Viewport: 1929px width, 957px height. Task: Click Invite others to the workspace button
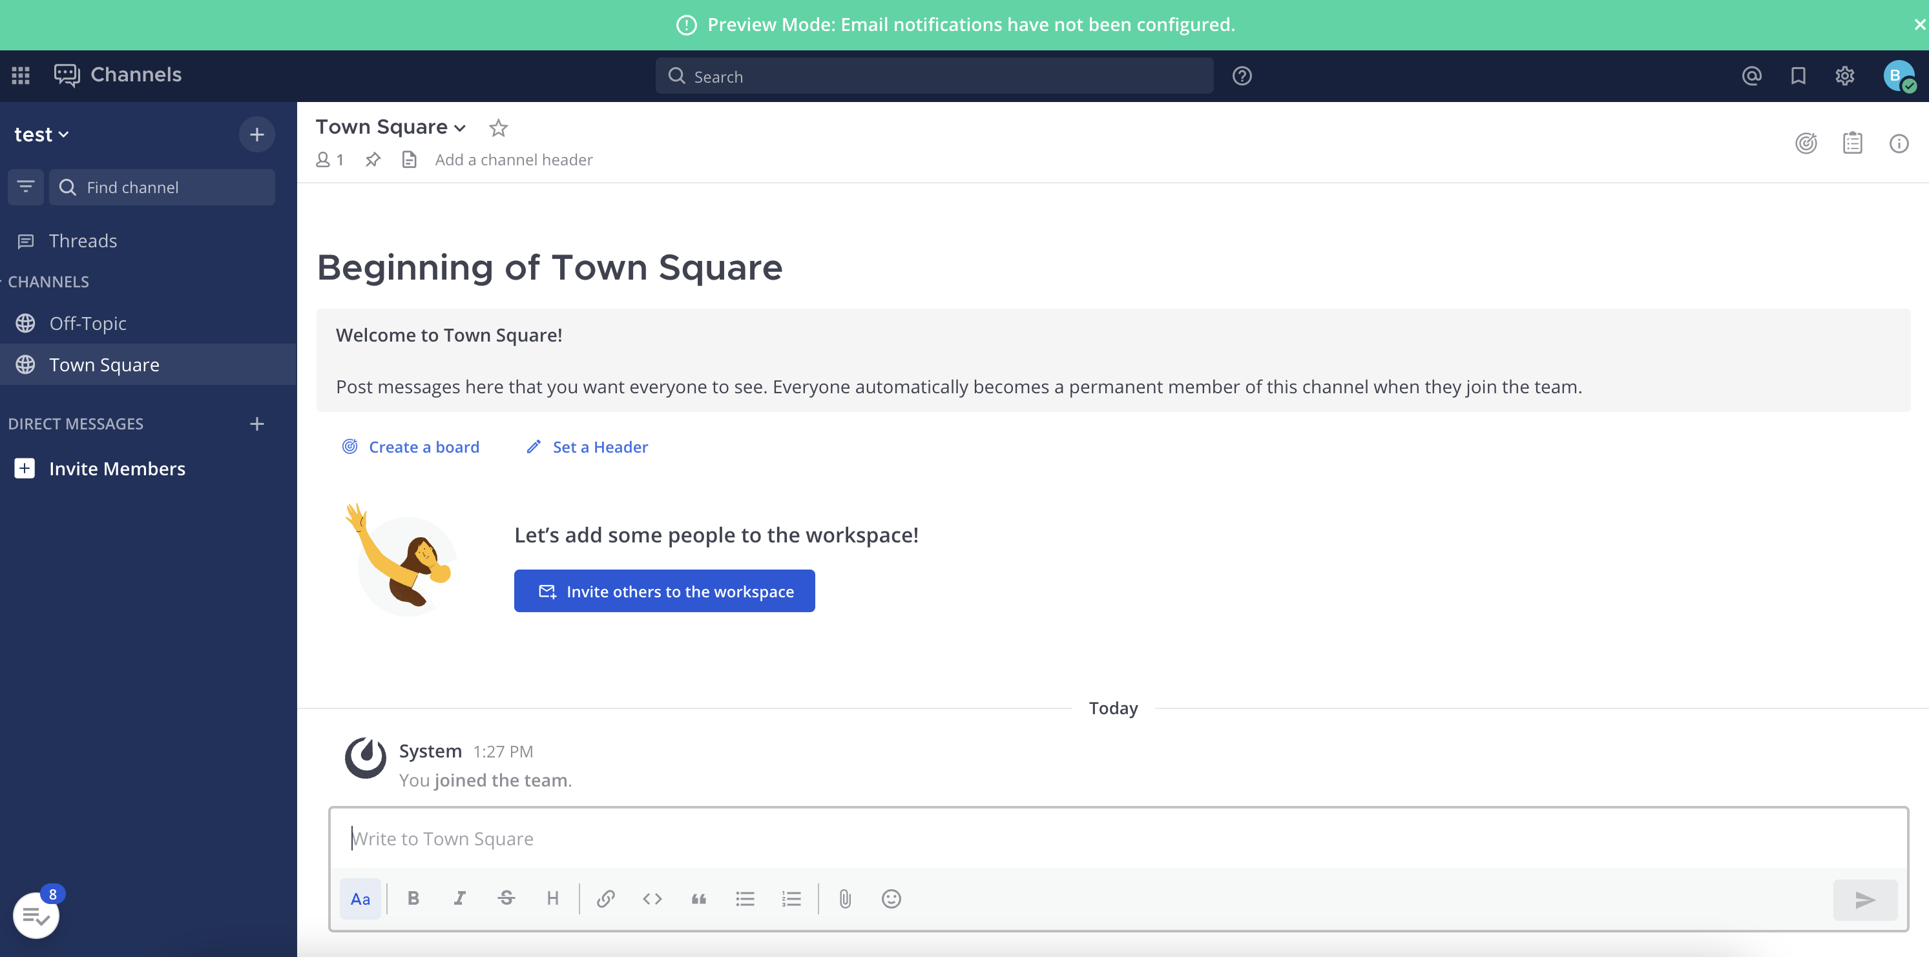point(664,590)
